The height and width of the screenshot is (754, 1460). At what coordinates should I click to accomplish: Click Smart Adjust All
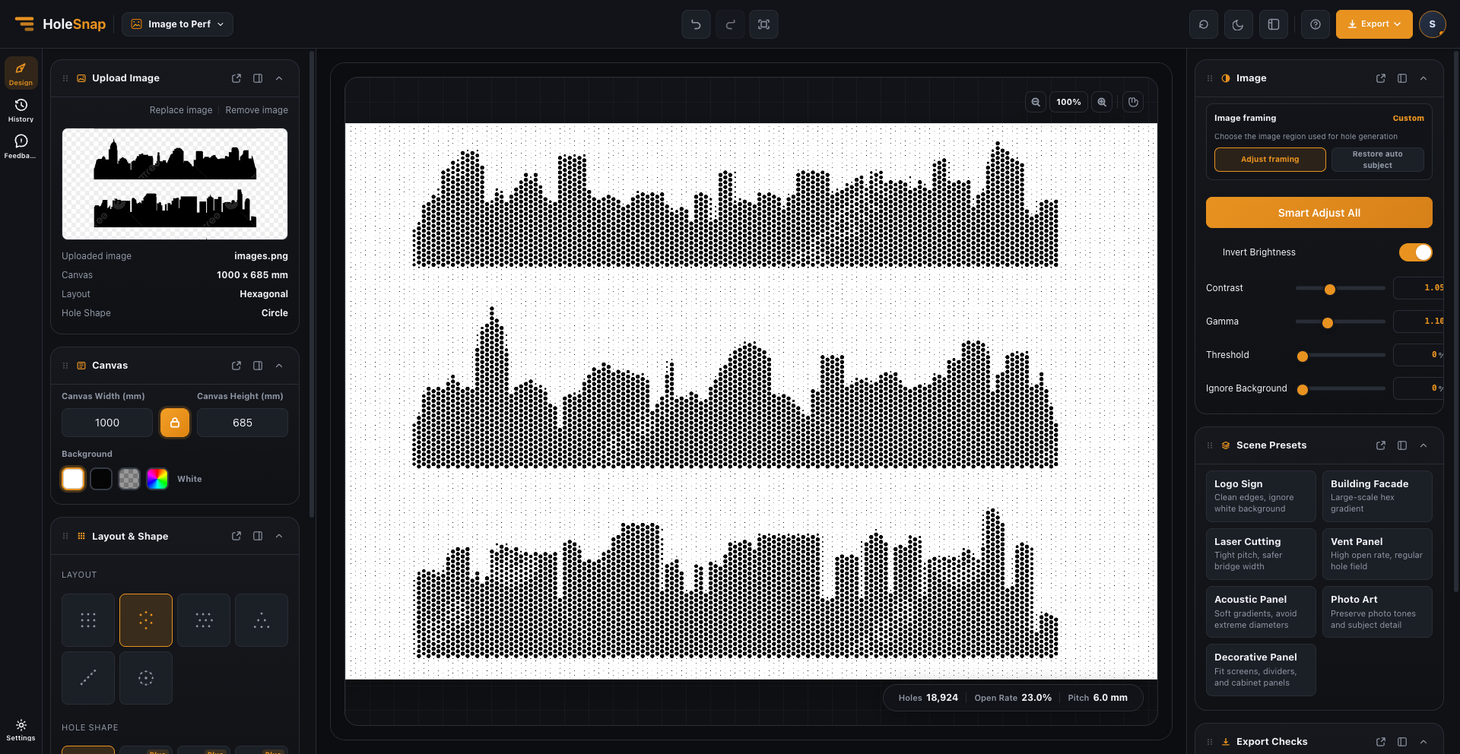tap(1319, 213)
